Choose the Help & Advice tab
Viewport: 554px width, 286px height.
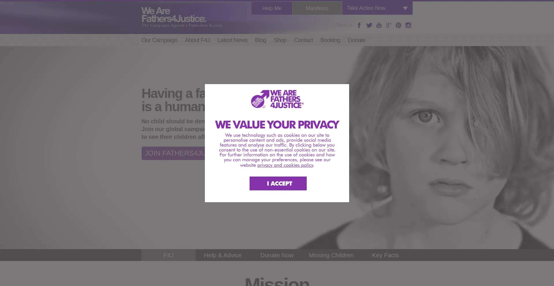tap(223, 255)
